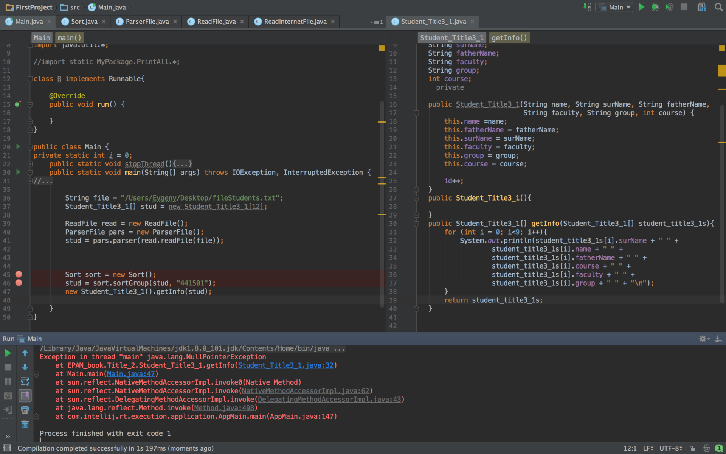
Task: Click the src folder breadcrumb
Action: (70, 7)
